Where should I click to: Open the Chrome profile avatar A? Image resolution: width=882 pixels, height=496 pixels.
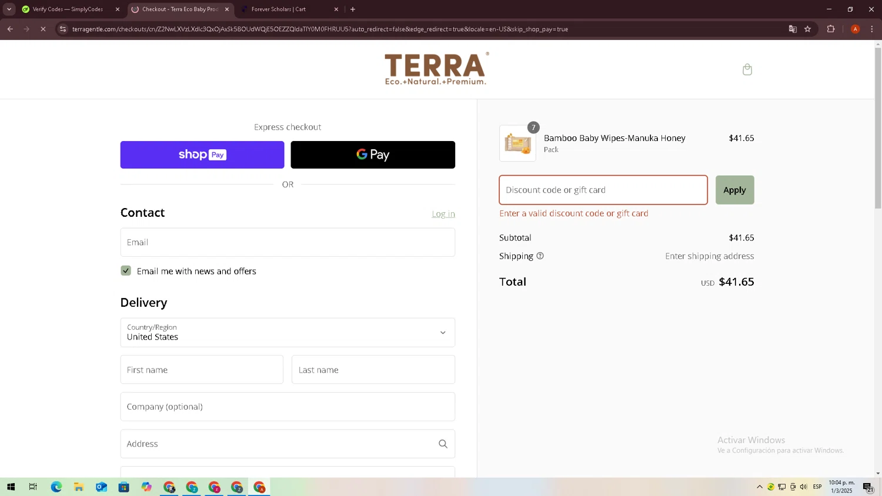click(855, 29)
